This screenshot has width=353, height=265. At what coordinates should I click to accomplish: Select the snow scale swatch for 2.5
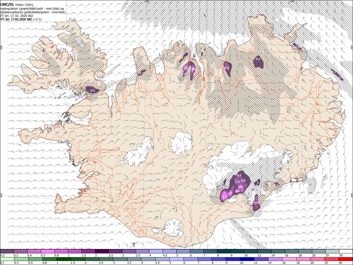click(115, 251)
